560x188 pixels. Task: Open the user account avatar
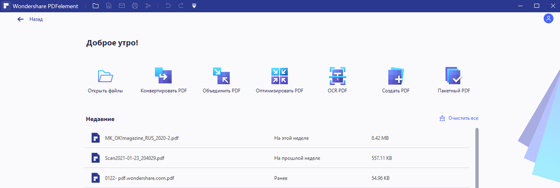548,19
